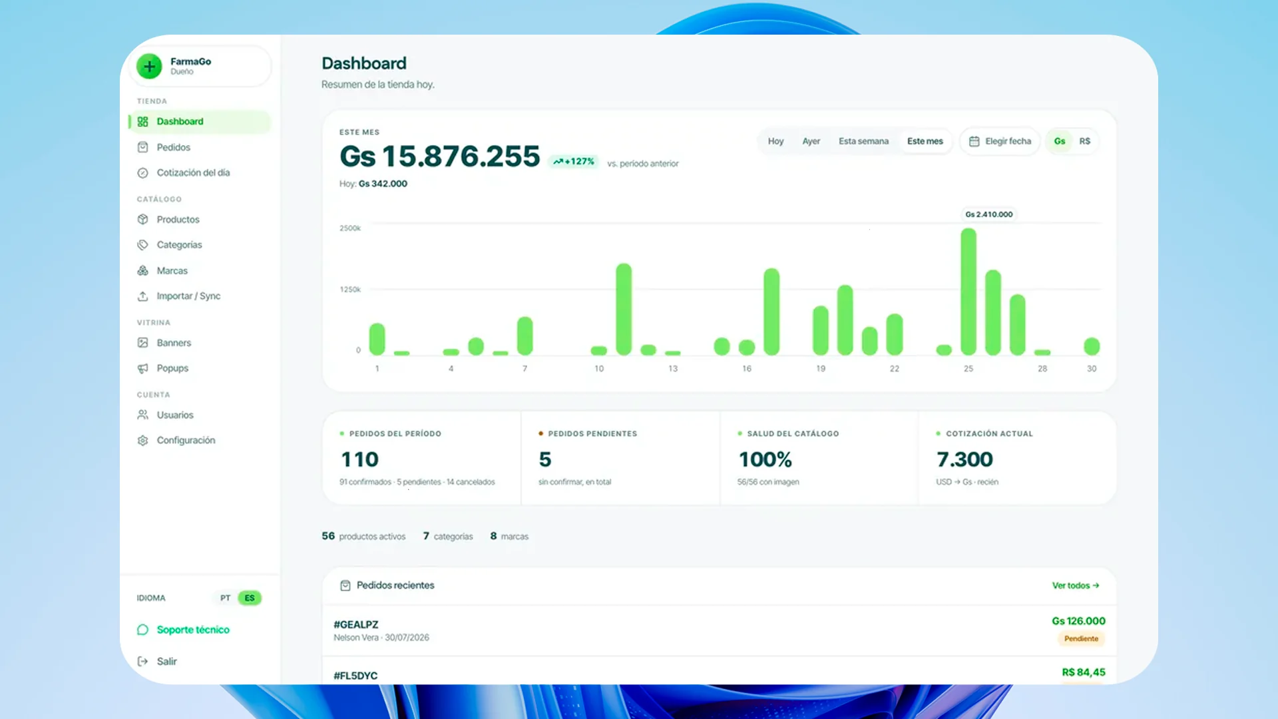Open the Marcas page
Viewport: 1278px width, 719px height.
(200, 270)
